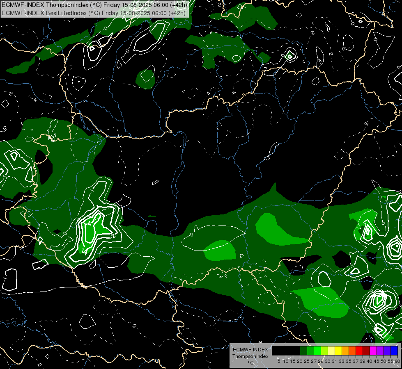Click the black legend swatch between 5 and 10

coord(282,351)
